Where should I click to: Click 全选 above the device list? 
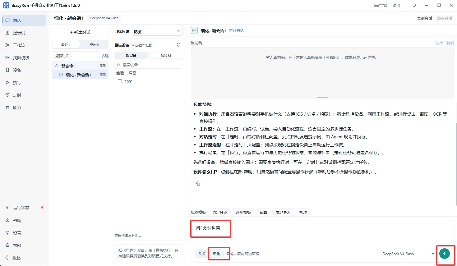(x=120, y=73)
